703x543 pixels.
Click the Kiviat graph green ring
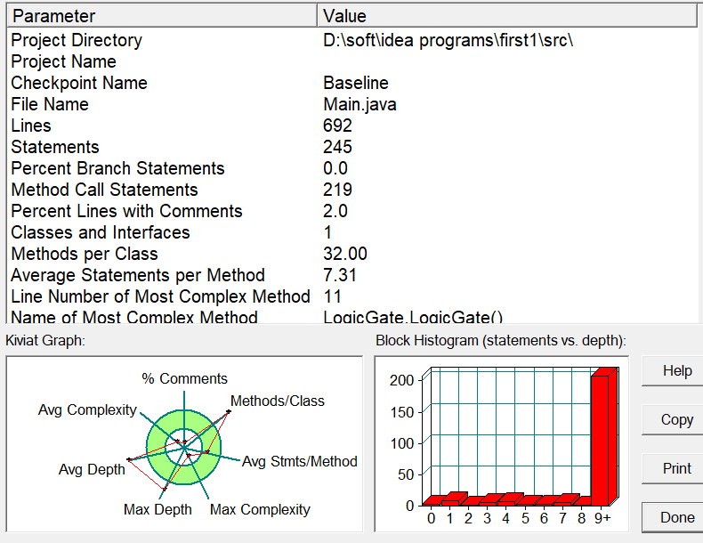click(x=184, y=476)
